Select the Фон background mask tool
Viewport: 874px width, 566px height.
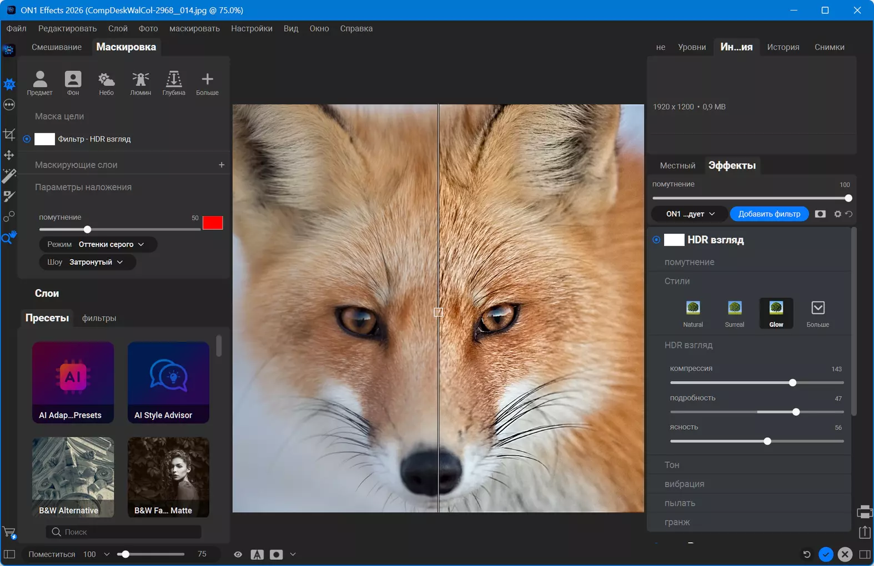click(x=73, y=83)
